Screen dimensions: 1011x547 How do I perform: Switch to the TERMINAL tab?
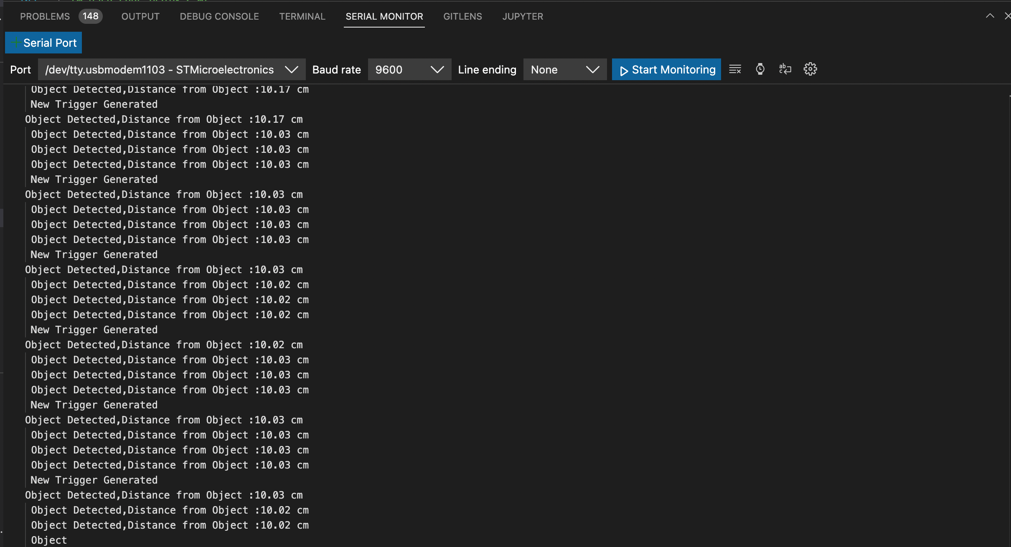pos(302,16)
